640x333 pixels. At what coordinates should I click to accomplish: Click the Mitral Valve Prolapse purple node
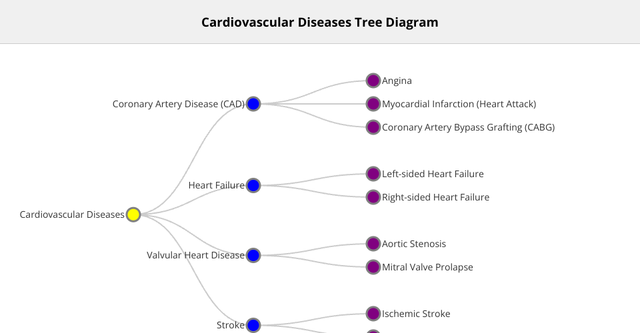(x=373, y=267)
